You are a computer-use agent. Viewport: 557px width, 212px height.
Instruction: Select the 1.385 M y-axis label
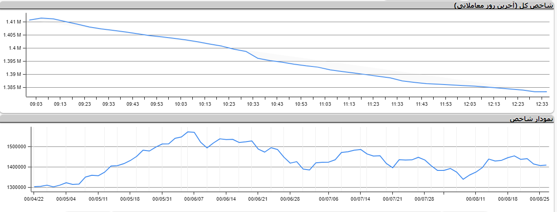pyautogui.click(x=12, y=87)
